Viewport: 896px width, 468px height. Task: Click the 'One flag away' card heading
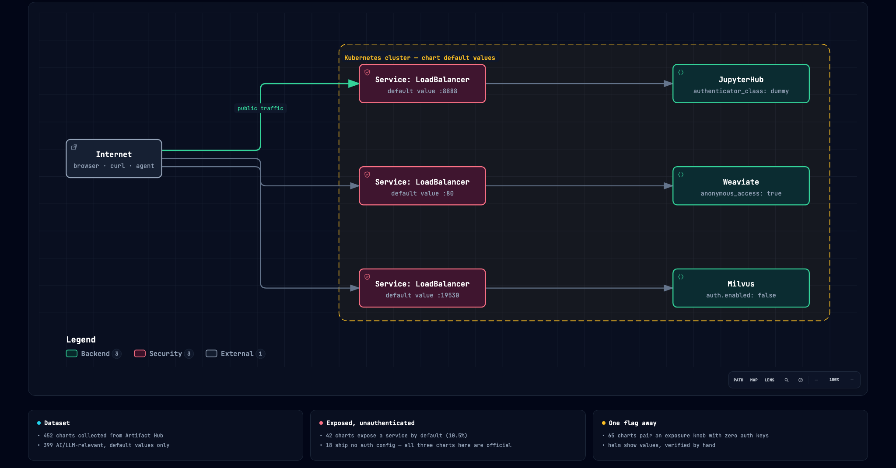tap(633, 423)
